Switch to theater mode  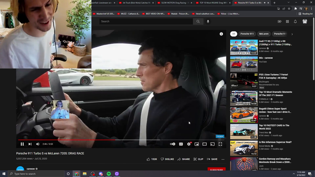click(205, 144)
